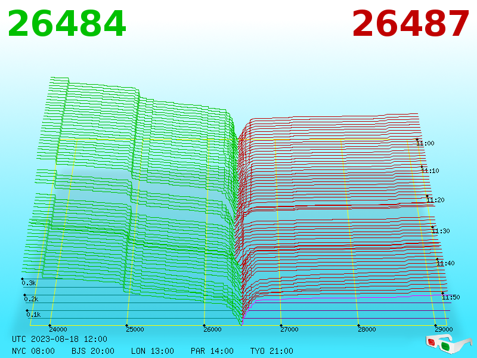Click the 0.3k volume axis label
This screenshot has width=477, height=358.
(29, 283)
